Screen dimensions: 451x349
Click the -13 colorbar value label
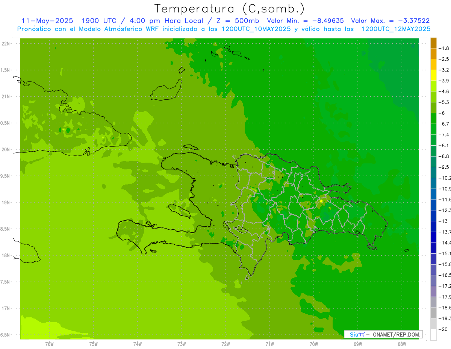pyautogui.click(x=443, y=221)
